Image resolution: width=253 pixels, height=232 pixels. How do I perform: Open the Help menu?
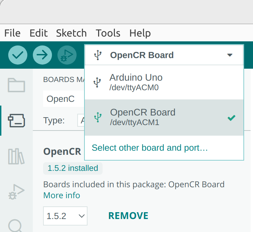coord(140,33)
